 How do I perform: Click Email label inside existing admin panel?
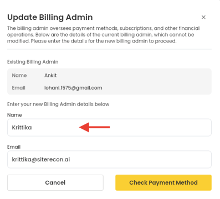pyautogui.click(x=19, y=88)
